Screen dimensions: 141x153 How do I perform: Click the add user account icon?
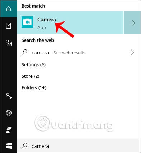(9, 96)
